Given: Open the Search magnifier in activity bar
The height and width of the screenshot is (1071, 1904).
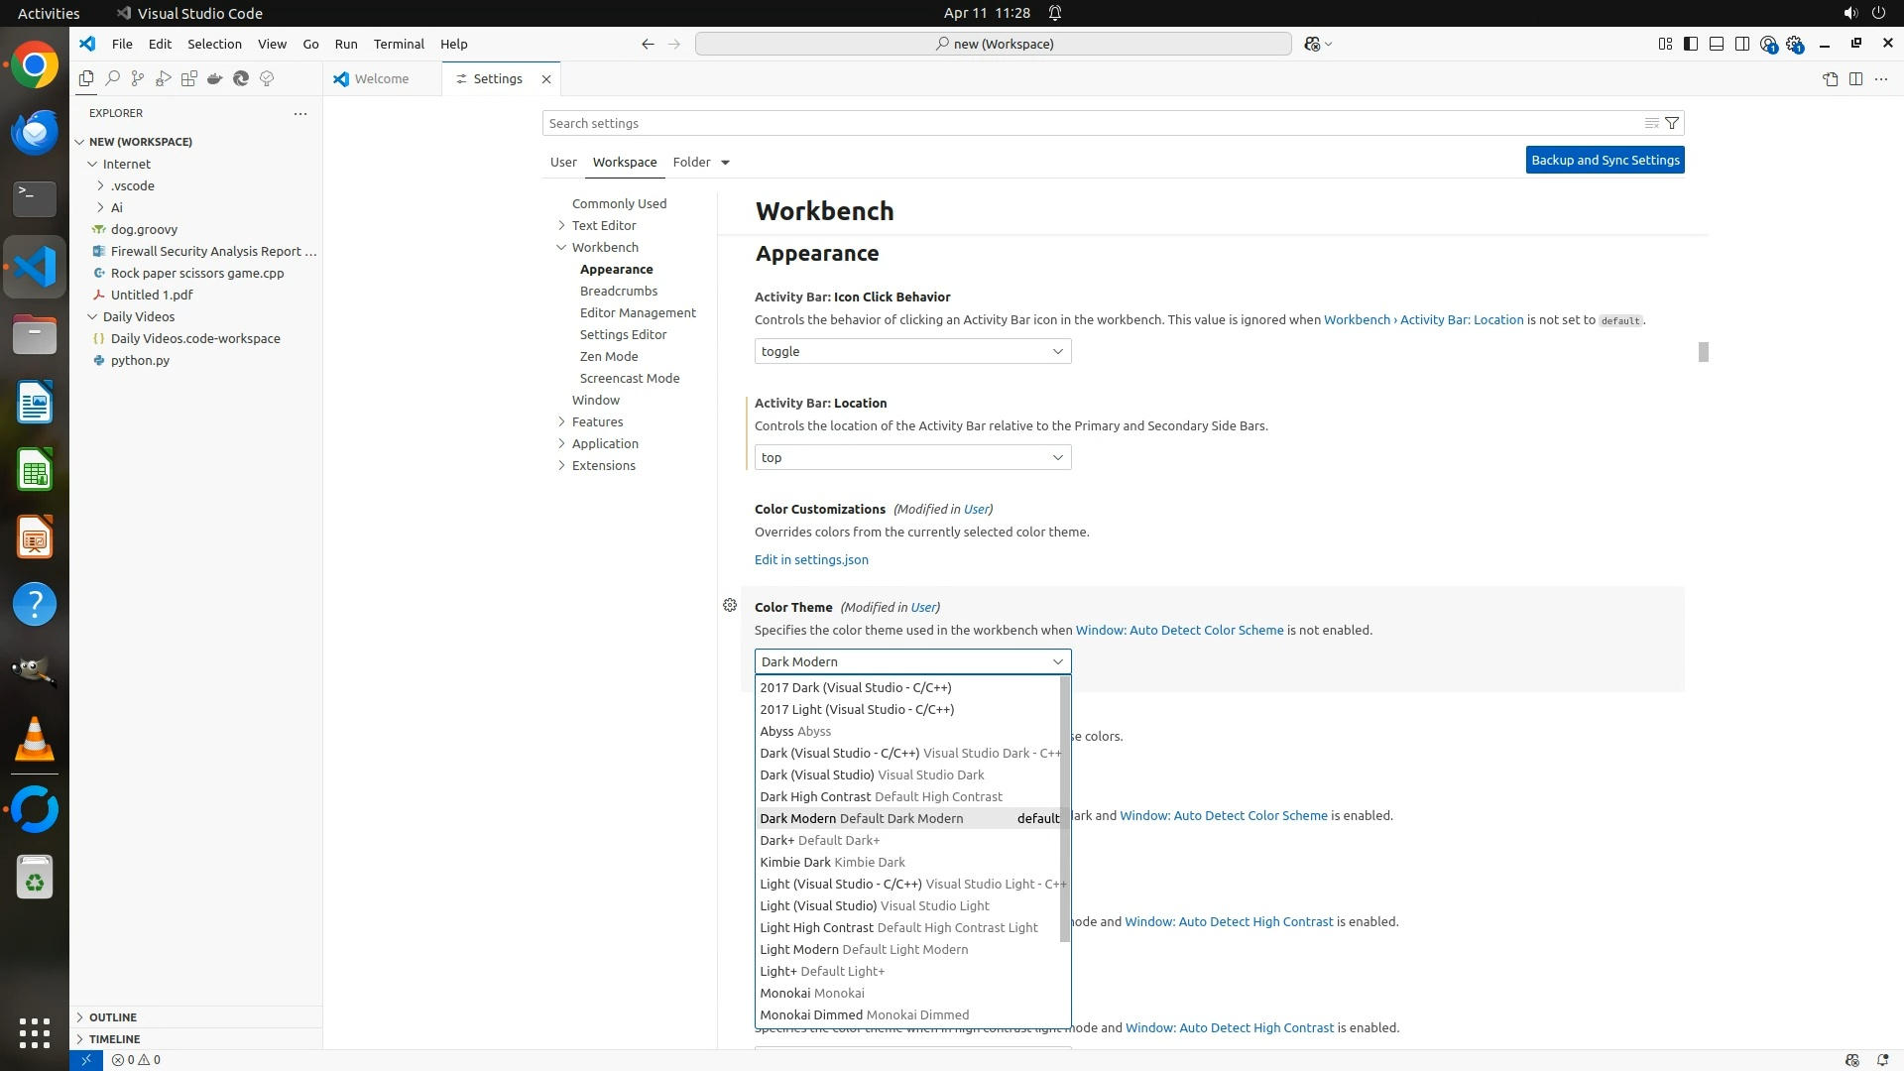Looking at the screenshot, I should 112,78.
